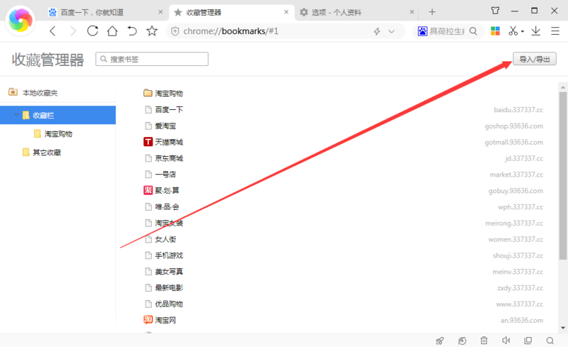The height and width of the screenshot is (347, 568).
Task: Click the baidu.337337.cc URL text
Action: click(x=518, y=110)
